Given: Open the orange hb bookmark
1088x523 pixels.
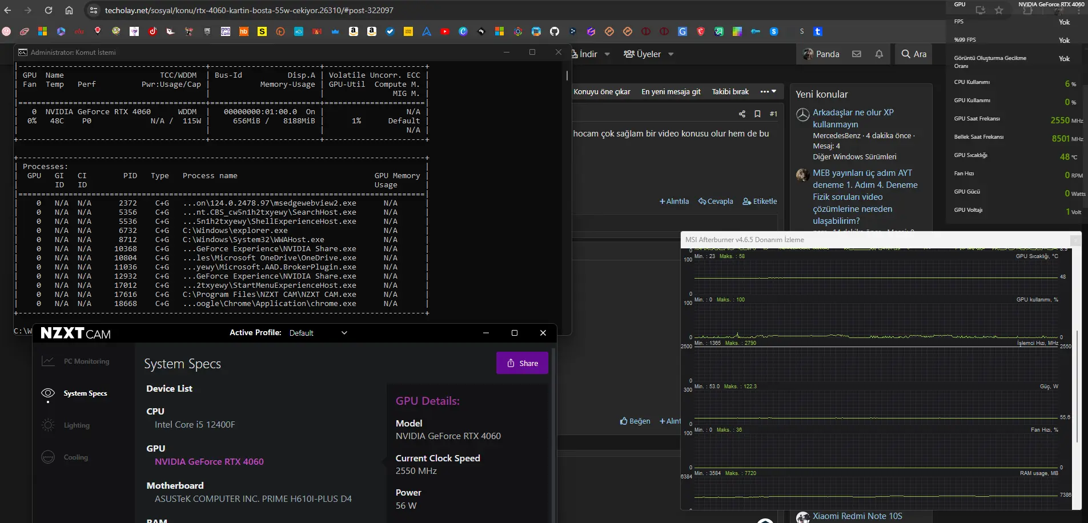Looking at the screenshot, I should click(244, 31).
